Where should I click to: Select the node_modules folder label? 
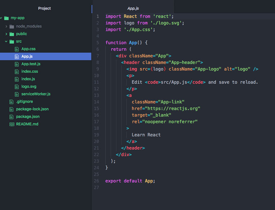coord(29,26)
